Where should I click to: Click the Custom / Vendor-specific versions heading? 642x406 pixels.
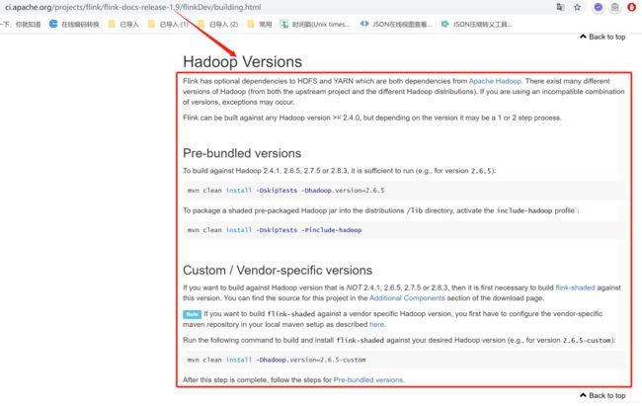278,271
